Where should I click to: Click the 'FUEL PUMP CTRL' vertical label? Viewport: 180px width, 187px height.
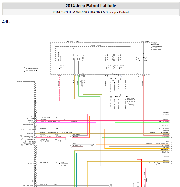(x=74, y=57)
